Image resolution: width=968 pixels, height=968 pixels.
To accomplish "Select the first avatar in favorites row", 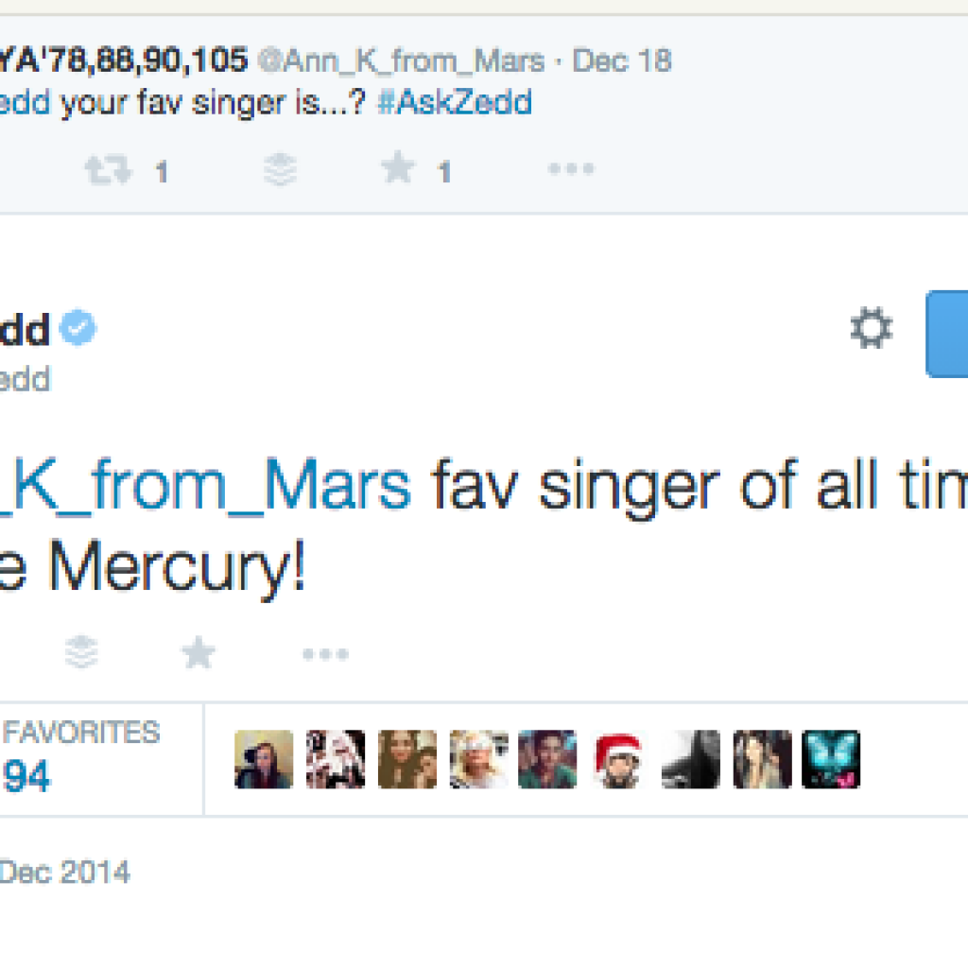I will click(x=264, y=759).
